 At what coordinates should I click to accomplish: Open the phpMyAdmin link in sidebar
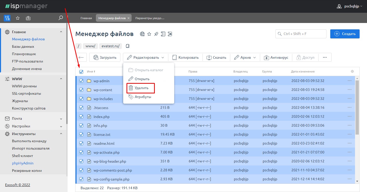pos(23,163)
